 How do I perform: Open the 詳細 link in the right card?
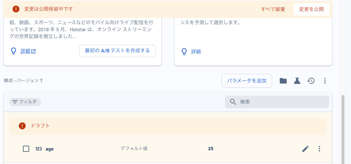click(x=196, y=51)
